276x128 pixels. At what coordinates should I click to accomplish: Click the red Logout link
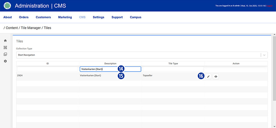(270, 6)
